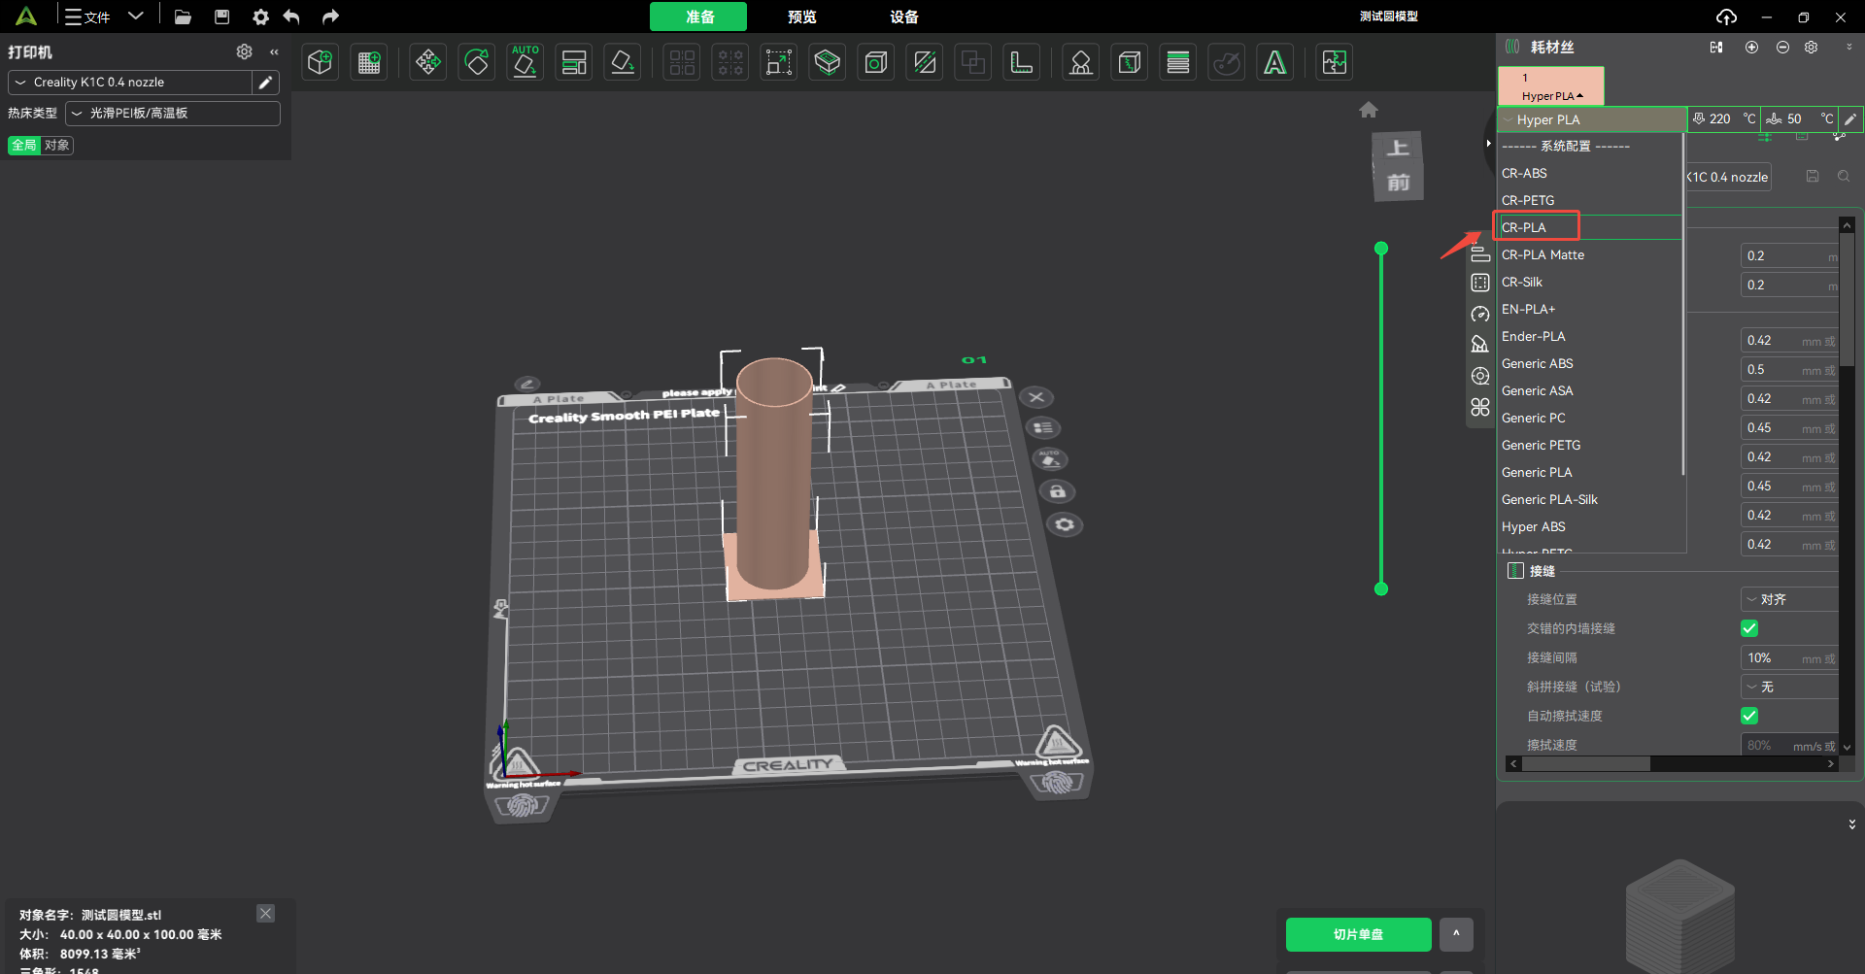This screenshot has height=974, width=1865.
Task: Select the variable layer height icon
Action: [1178, 63]
